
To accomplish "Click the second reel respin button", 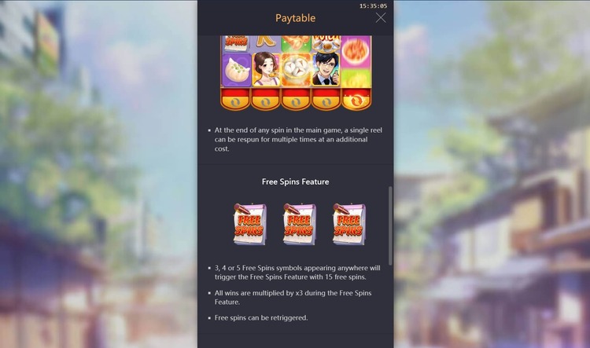I will tap(265, 100).
